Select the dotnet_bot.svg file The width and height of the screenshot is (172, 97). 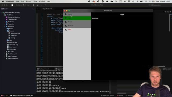(x=15, y=33)
